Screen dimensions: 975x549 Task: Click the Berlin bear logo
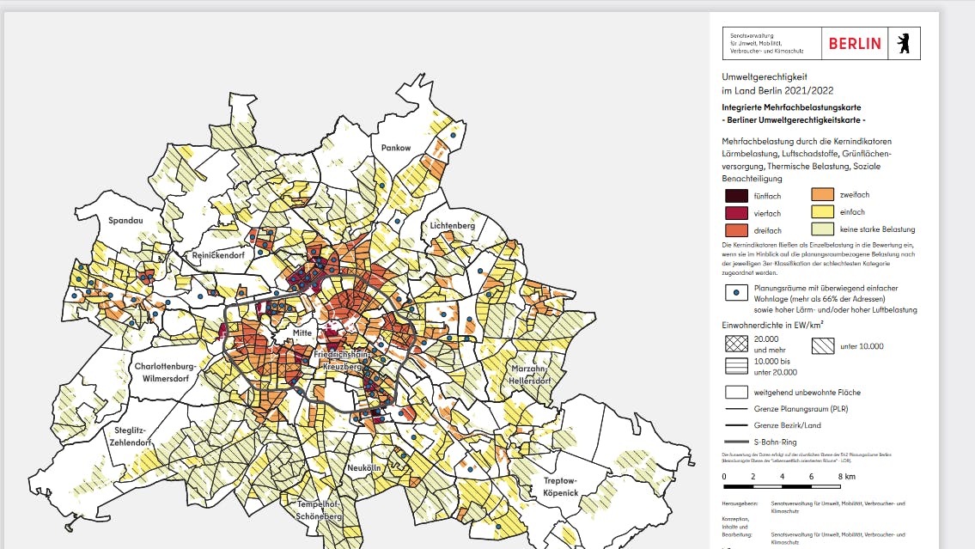[x=903, y=43]
